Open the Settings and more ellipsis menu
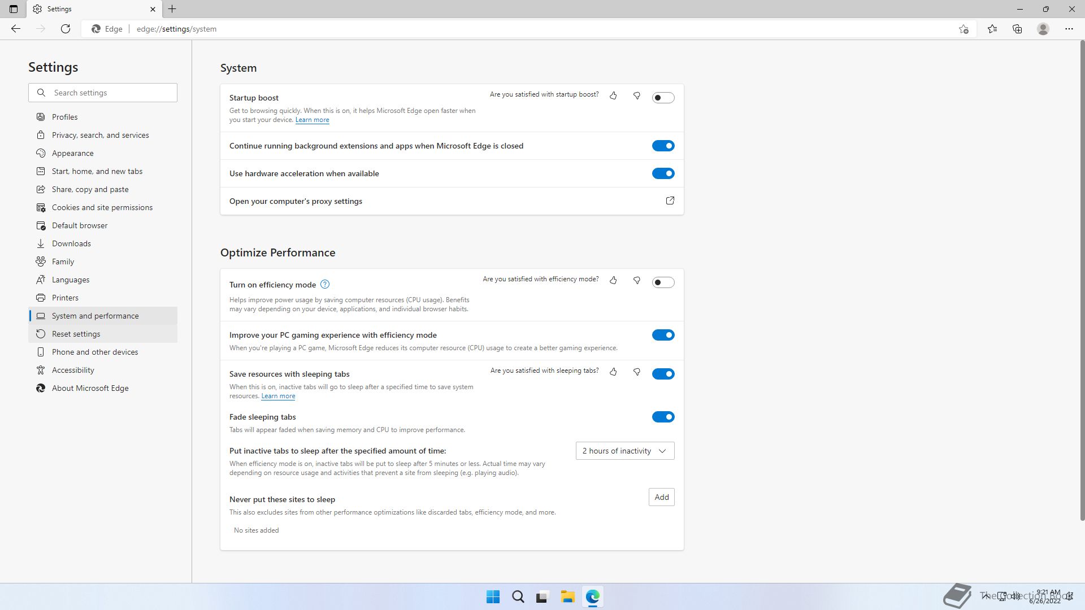Image resolution: width=1085 pixels, height=610 pixels. click(1069, 29)
